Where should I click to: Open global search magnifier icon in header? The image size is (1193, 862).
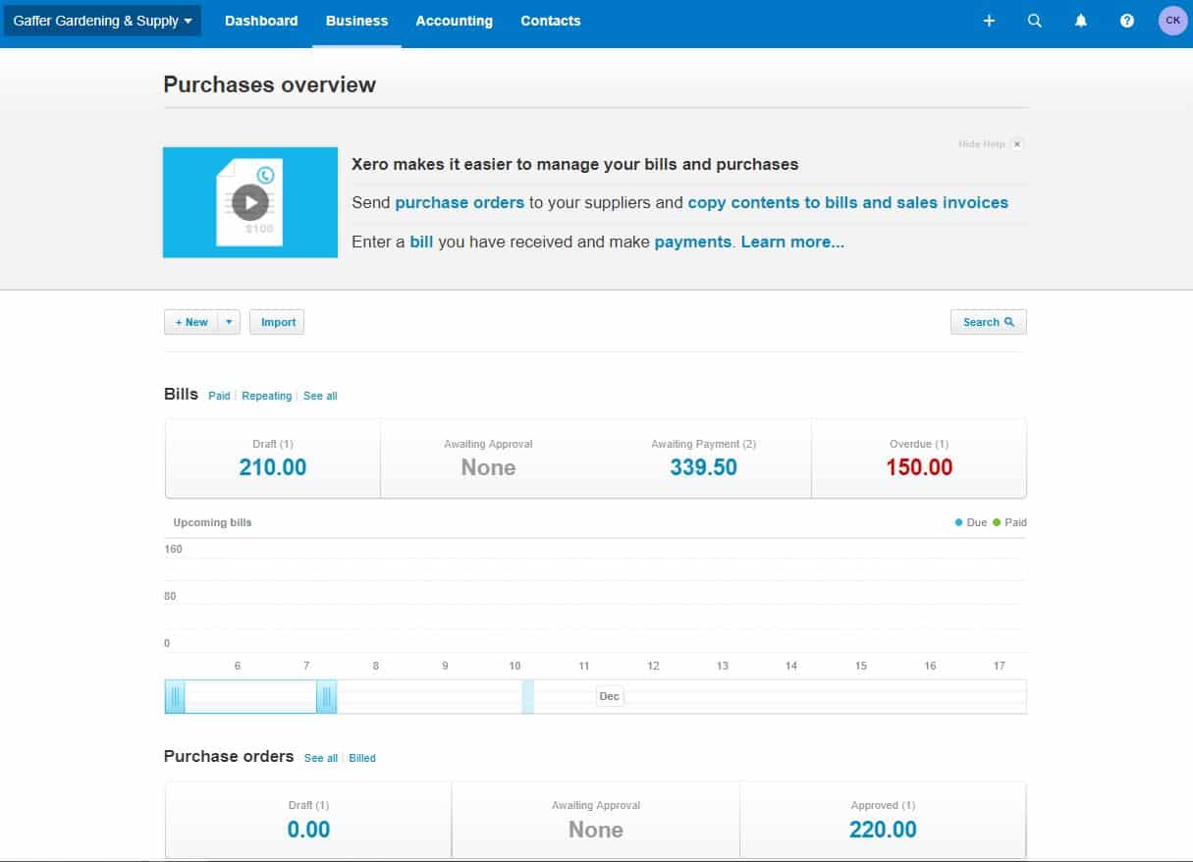pos(1035,21)
